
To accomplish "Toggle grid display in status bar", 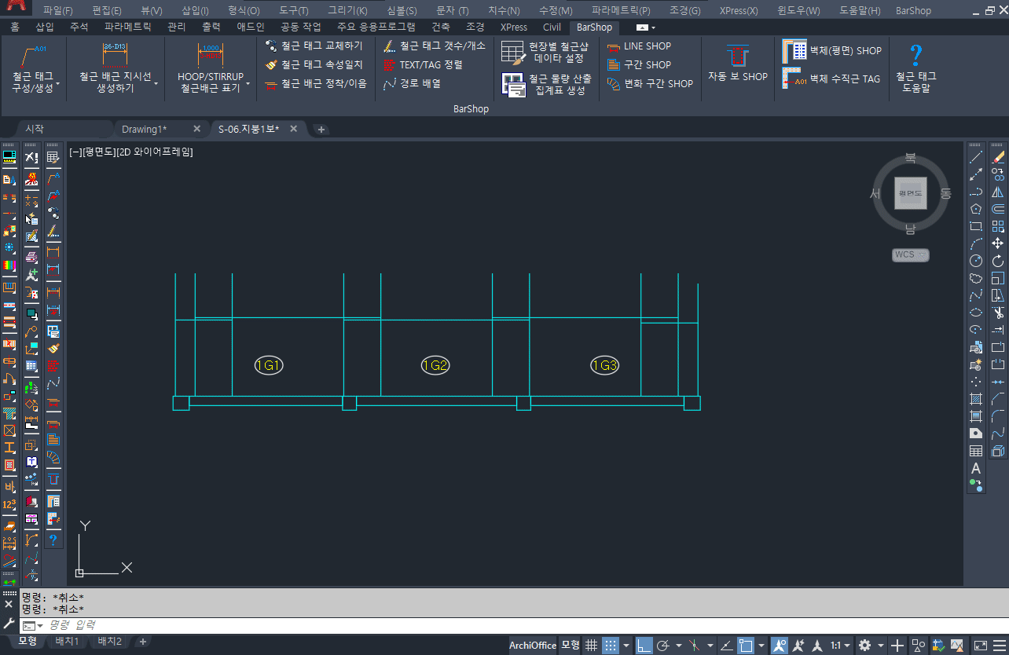I will pyautogui.click(x=592, y=646).
